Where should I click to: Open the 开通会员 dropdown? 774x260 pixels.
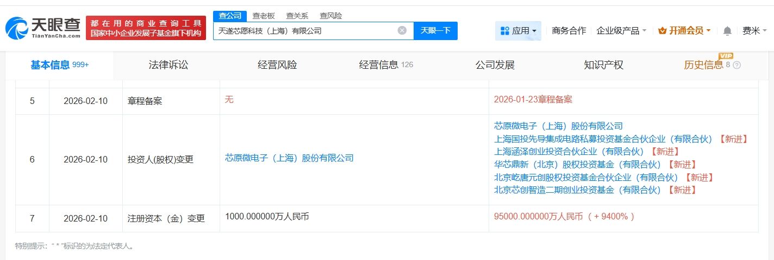point(684,31)
